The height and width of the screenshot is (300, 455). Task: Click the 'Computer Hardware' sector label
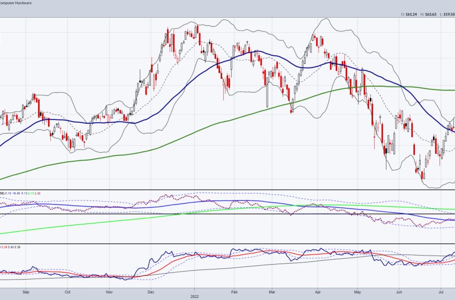click(16, 3)
